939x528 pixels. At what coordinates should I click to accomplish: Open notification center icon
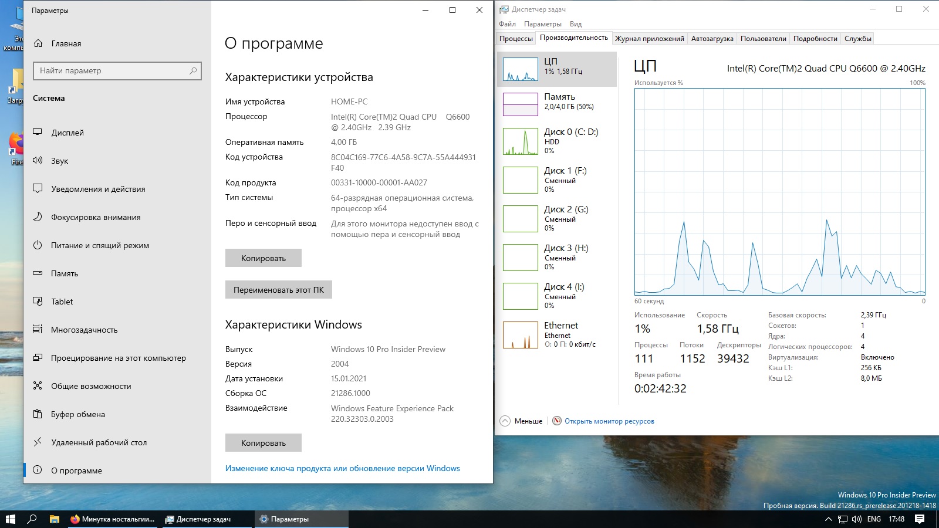pyautogui.click(x=920, y=519)
